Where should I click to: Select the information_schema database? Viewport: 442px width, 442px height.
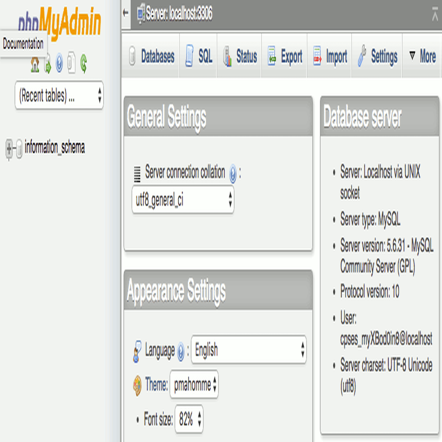55,148
